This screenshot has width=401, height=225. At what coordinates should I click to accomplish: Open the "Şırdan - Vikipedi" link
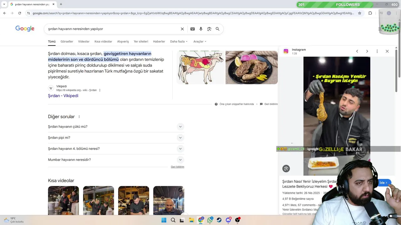(63, 96)
